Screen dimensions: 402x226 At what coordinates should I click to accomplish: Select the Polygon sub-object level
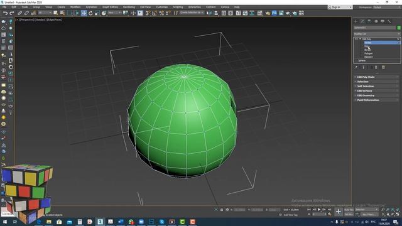[x=369, y=53]
